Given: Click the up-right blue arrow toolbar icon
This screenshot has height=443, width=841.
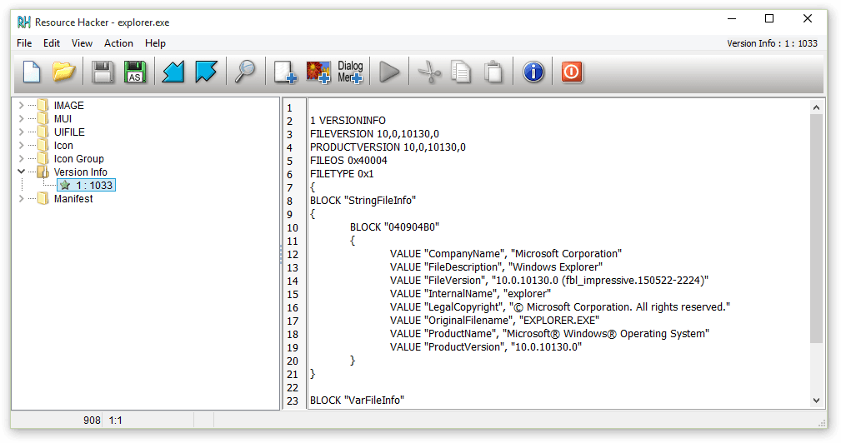Looking at the screenshot, I should tap(206, 72).
